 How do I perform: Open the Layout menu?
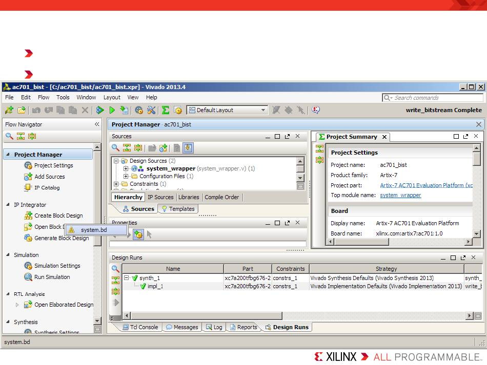112,97
